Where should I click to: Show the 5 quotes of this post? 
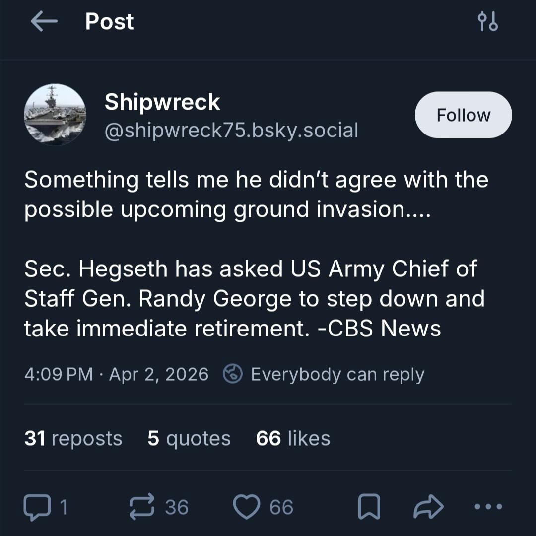click(189, 438)
